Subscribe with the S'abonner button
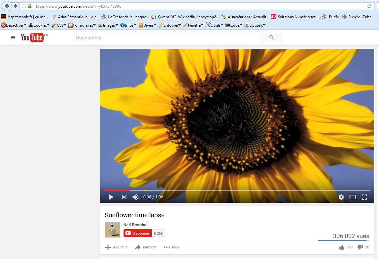Screen dimensions: 379x259 (x=138, y=233)
